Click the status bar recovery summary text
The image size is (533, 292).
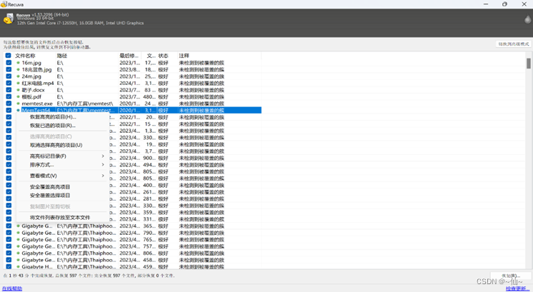pyautogui.click(x=89, y=276)
